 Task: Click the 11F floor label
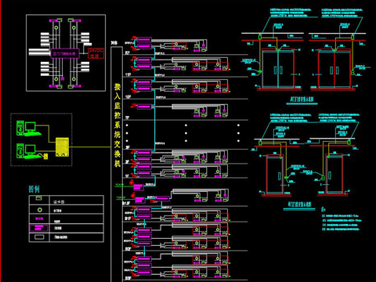128,74
